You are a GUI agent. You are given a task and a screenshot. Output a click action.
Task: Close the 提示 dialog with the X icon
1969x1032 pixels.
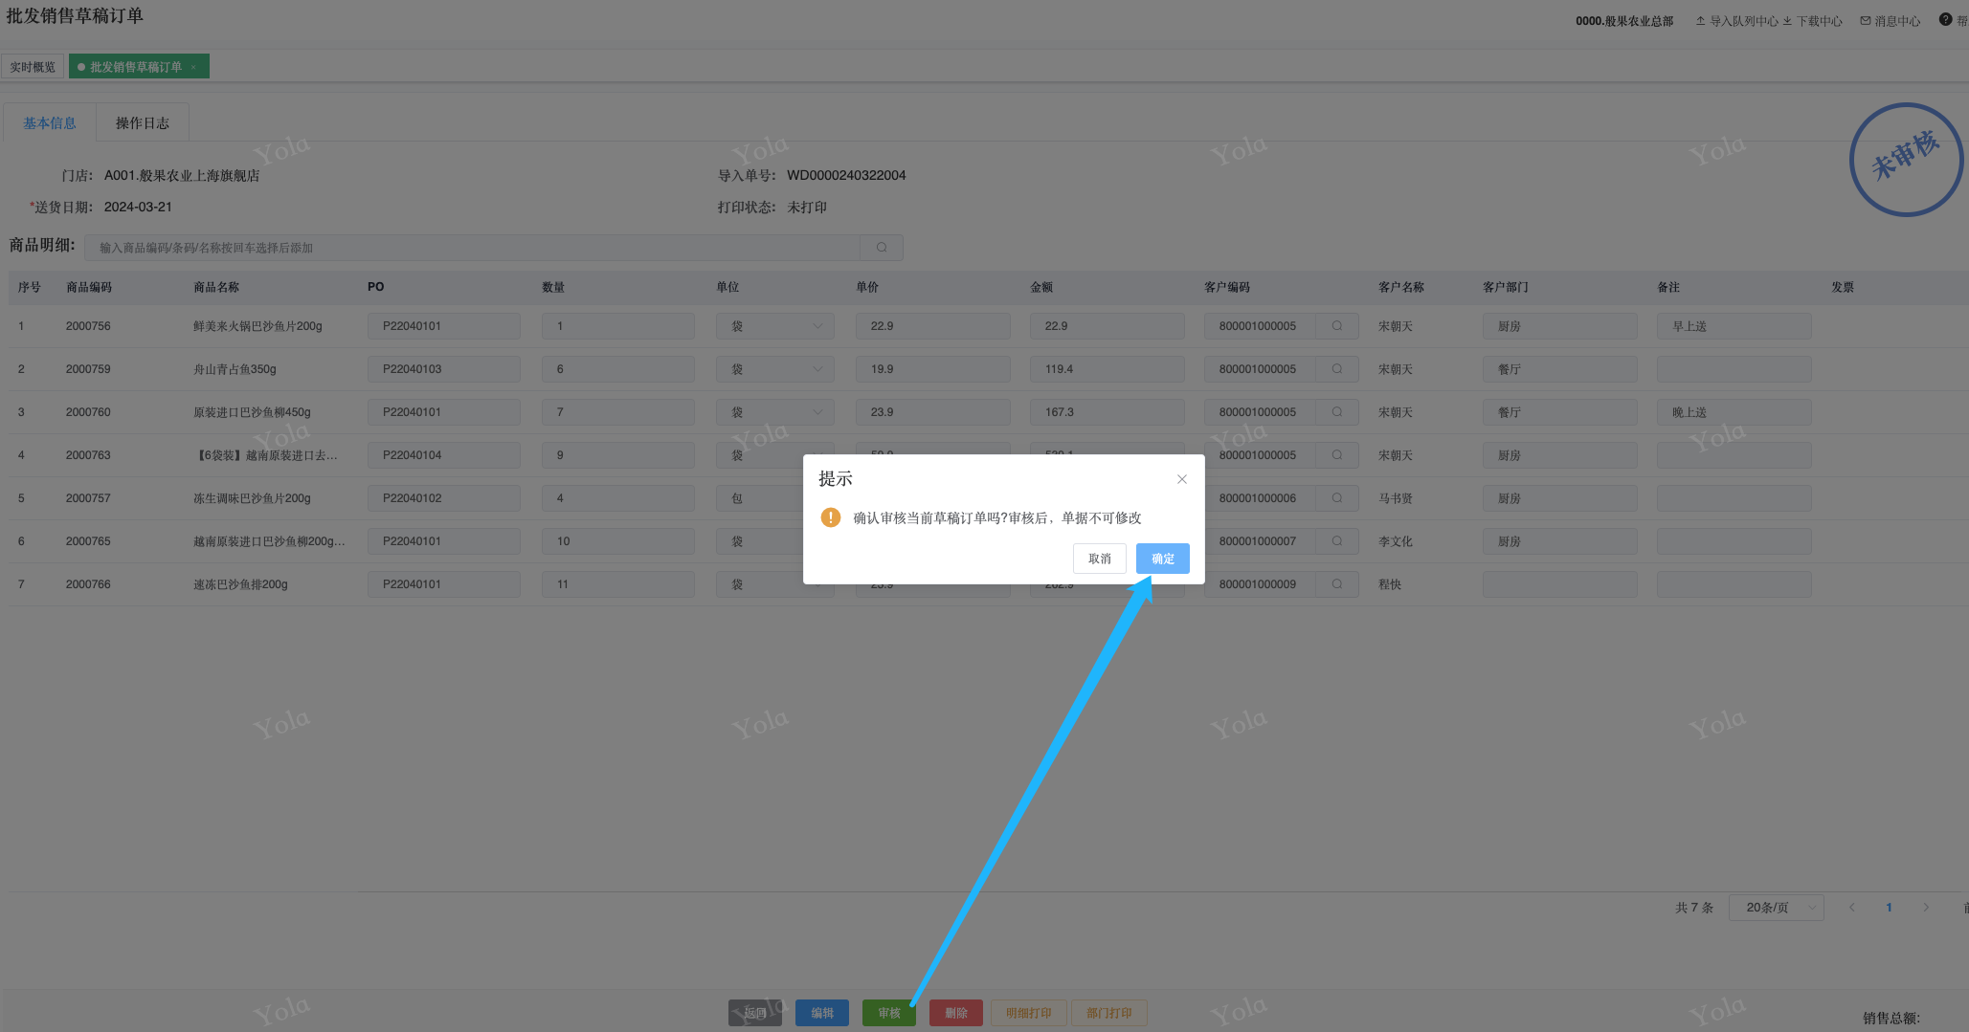(x=1182, y=479)
